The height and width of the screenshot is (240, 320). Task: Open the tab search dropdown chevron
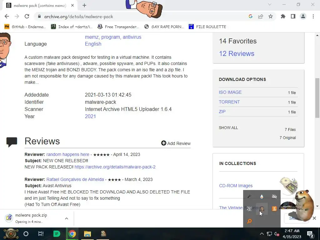[270, 4]
